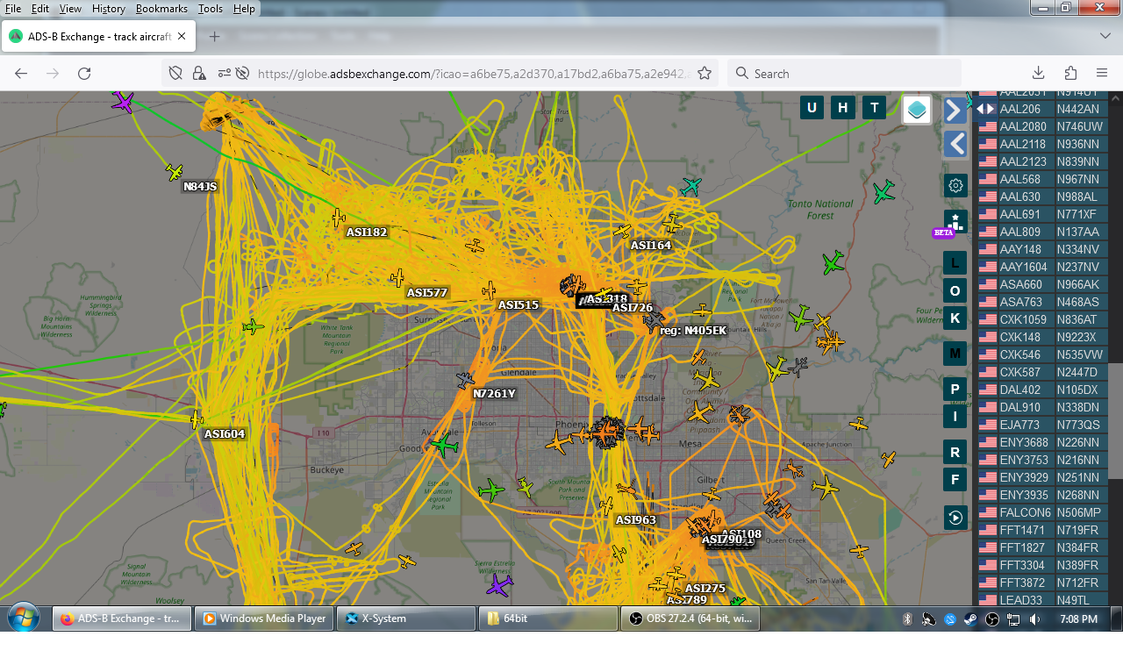Open a new browser tab

(x=214, y=37)
